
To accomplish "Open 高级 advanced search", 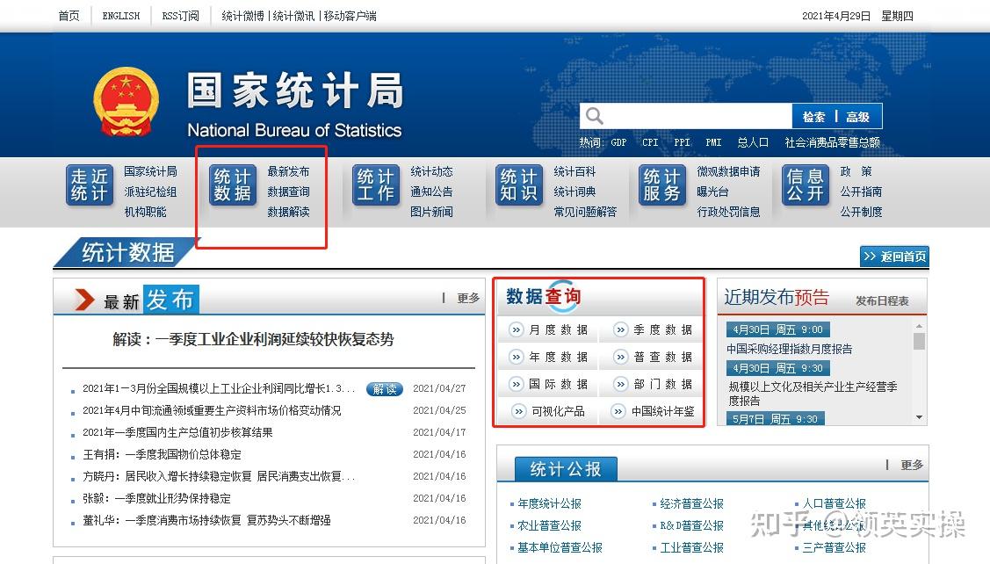I will 857,117.
